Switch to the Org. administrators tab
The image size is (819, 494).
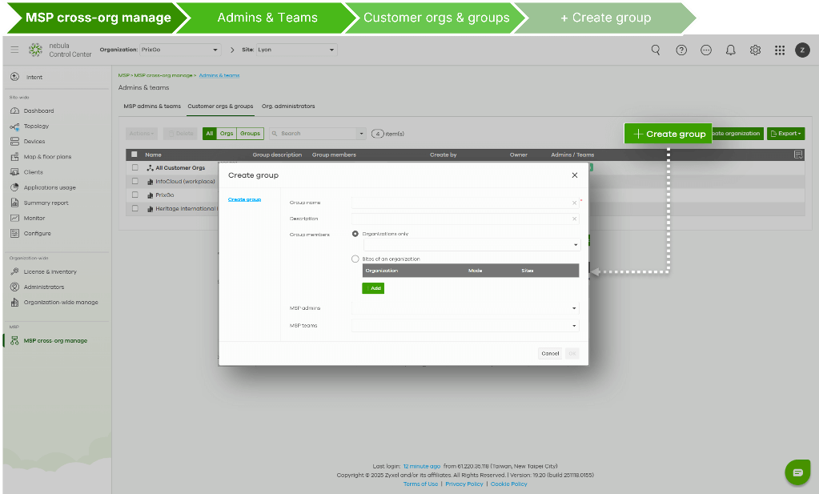tap(288, 105)
